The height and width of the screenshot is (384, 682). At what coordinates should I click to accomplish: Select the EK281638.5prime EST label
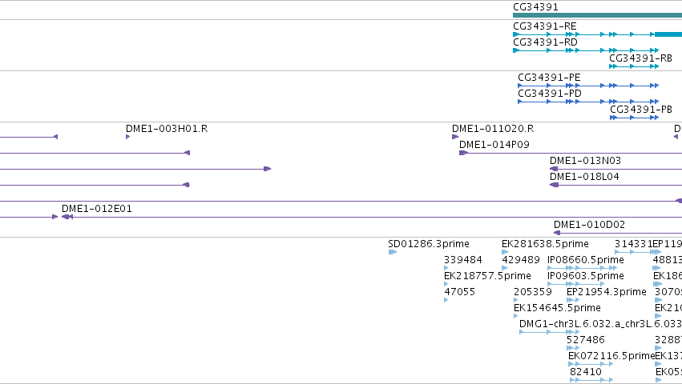pyautogui.click(x=545, y=244)
